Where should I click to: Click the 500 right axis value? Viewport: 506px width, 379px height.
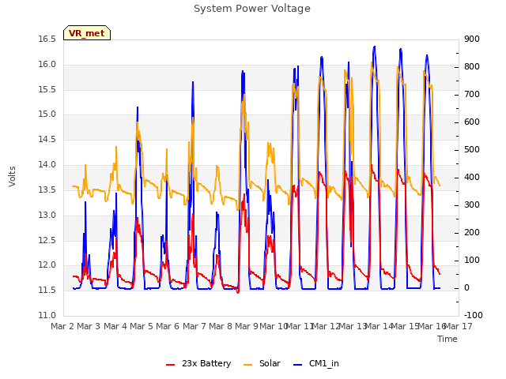(472, 150)
